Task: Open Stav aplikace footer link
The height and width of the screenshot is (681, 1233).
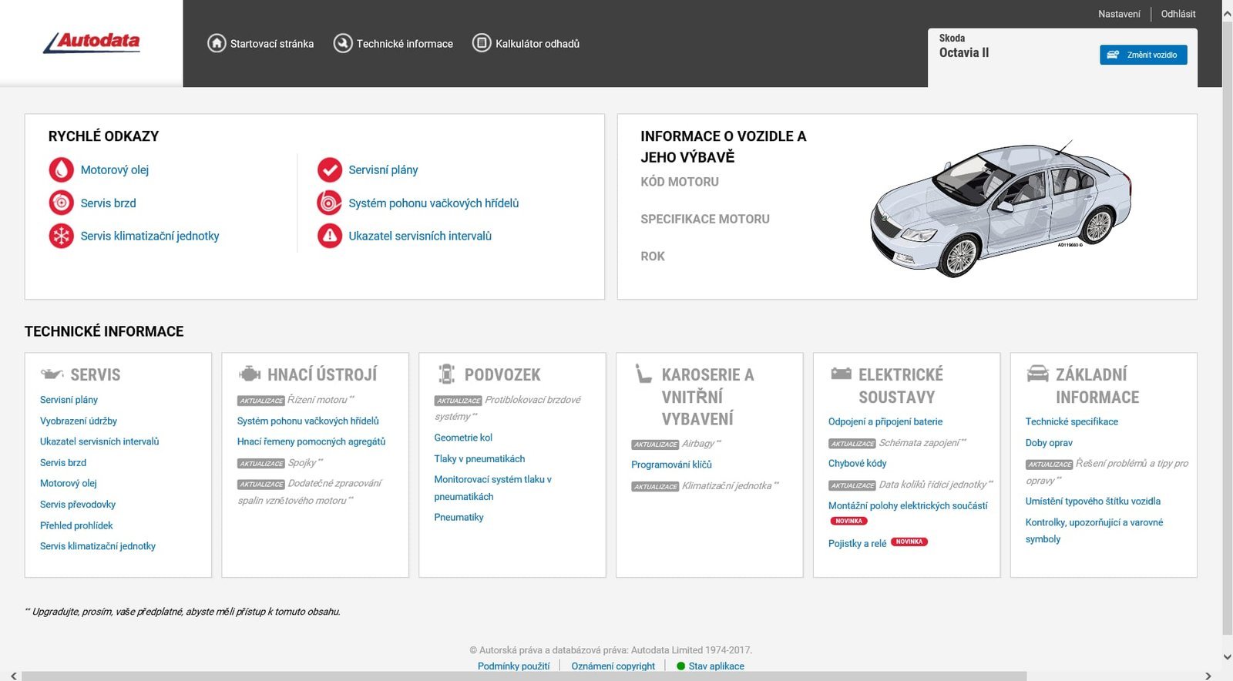Action: tap(717, 666)
